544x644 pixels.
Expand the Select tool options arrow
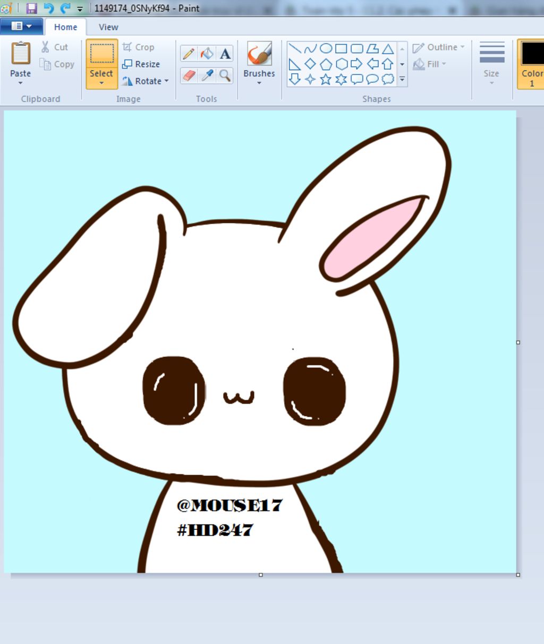click(101, 83)
